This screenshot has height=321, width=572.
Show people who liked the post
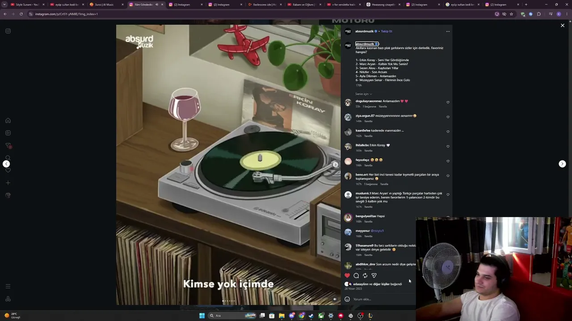coord(378,284)
